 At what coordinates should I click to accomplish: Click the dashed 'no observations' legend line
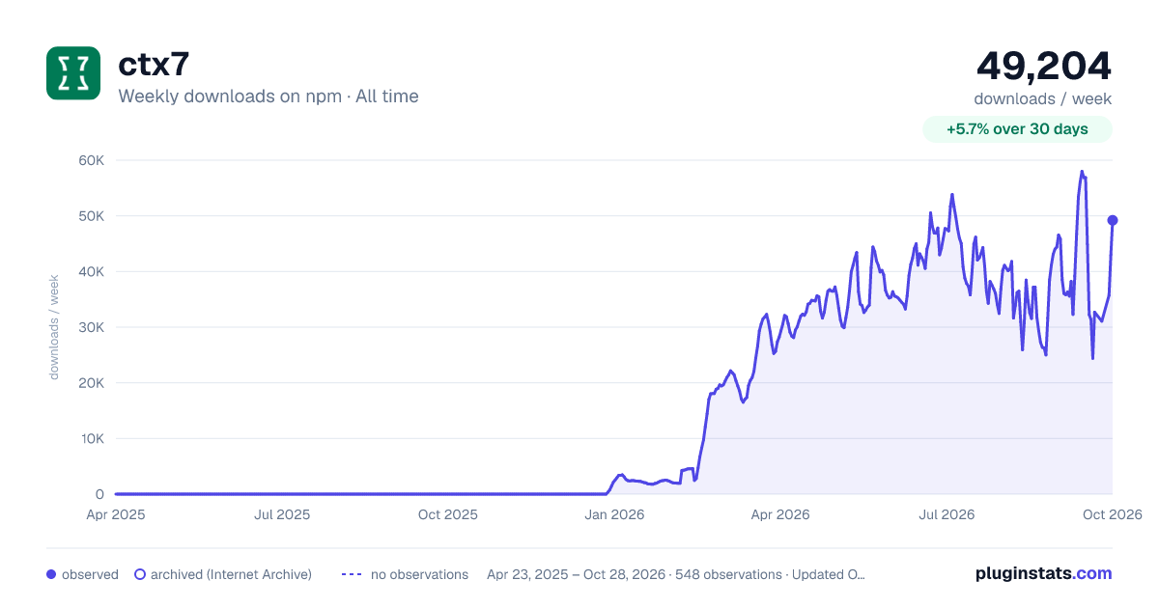coord(352,574)
